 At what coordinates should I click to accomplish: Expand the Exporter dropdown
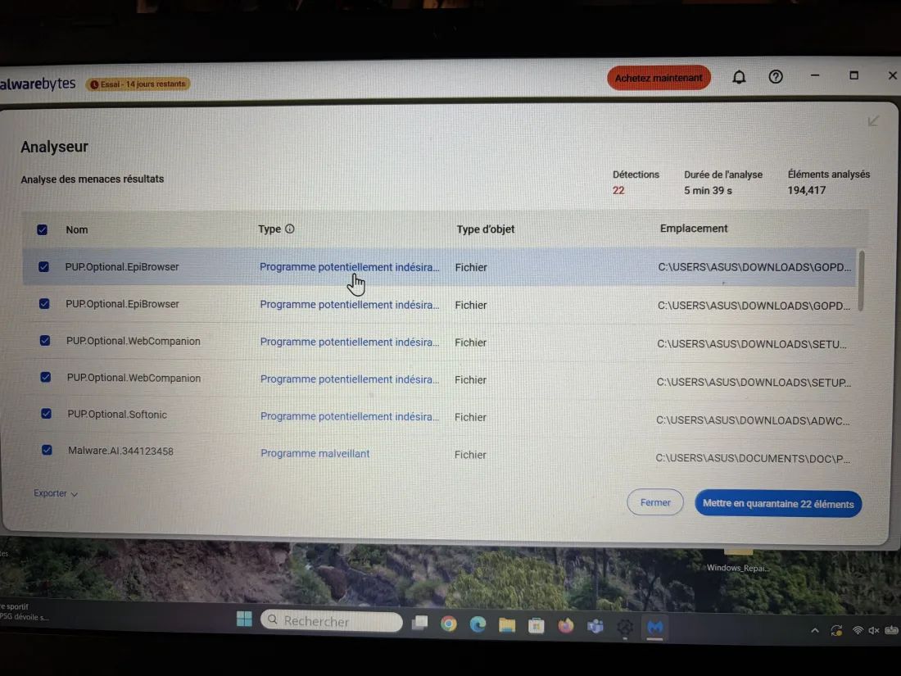click(54, 492)
